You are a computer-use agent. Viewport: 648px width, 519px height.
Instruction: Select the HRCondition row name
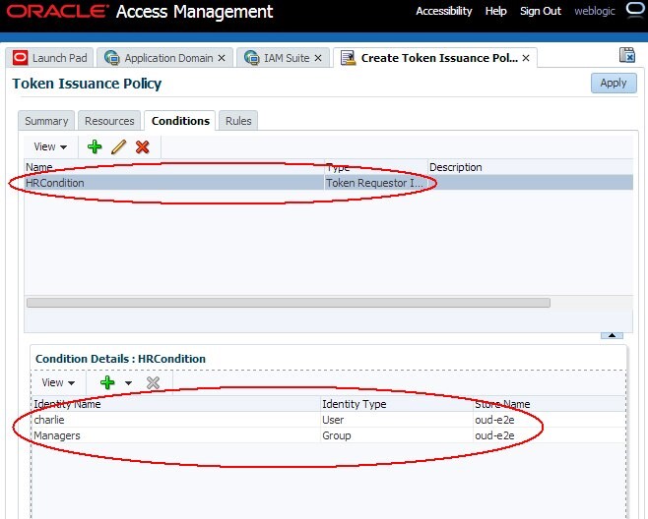55,183
